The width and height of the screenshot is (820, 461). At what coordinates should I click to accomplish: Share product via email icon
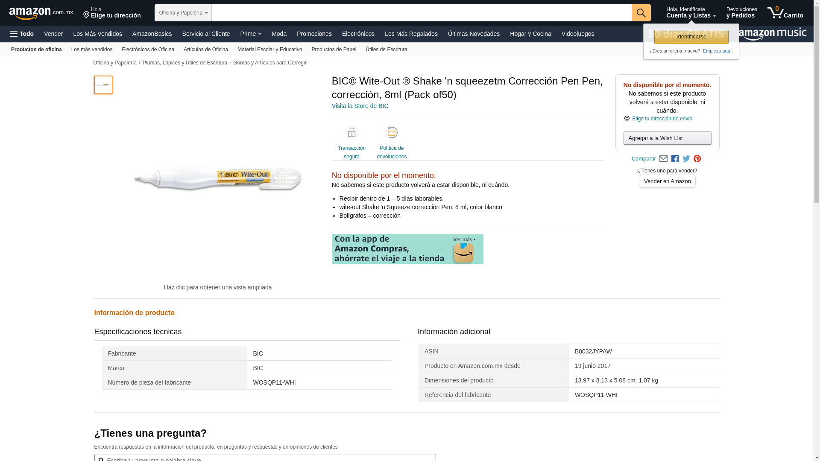point(663,159)
